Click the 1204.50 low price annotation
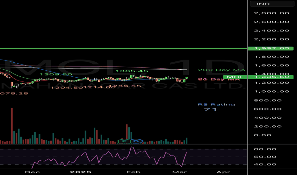Image resolution: width=297 pixels, height=175 pixels. point(66,87)
